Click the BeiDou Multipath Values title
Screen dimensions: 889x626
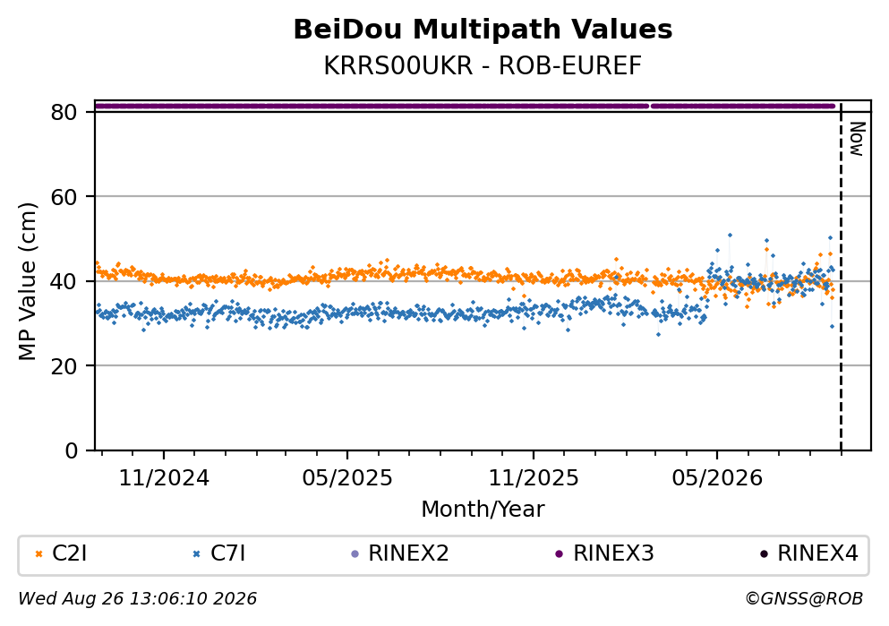[483, 30]
